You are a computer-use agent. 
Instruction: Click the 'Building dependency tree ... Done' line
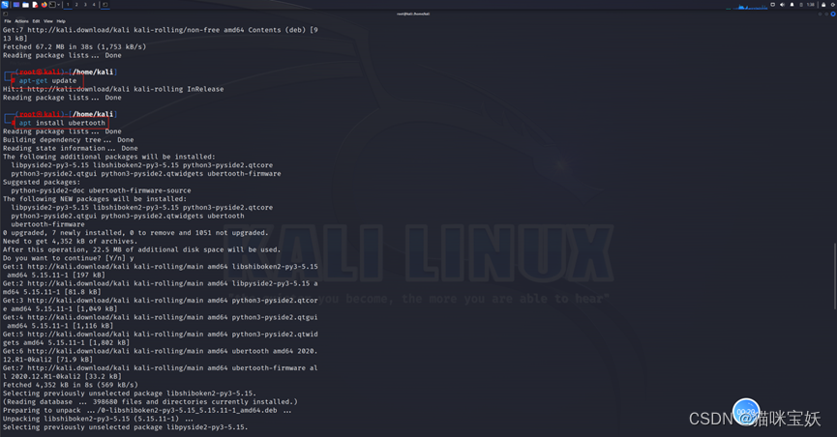[69, 140]
